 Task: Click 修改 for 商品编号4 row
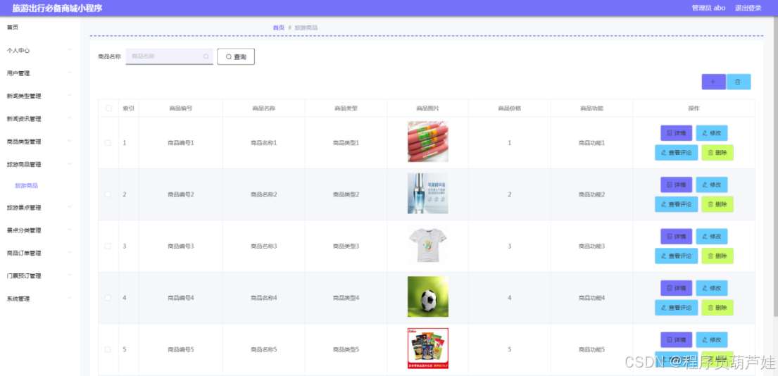[712, 288]
